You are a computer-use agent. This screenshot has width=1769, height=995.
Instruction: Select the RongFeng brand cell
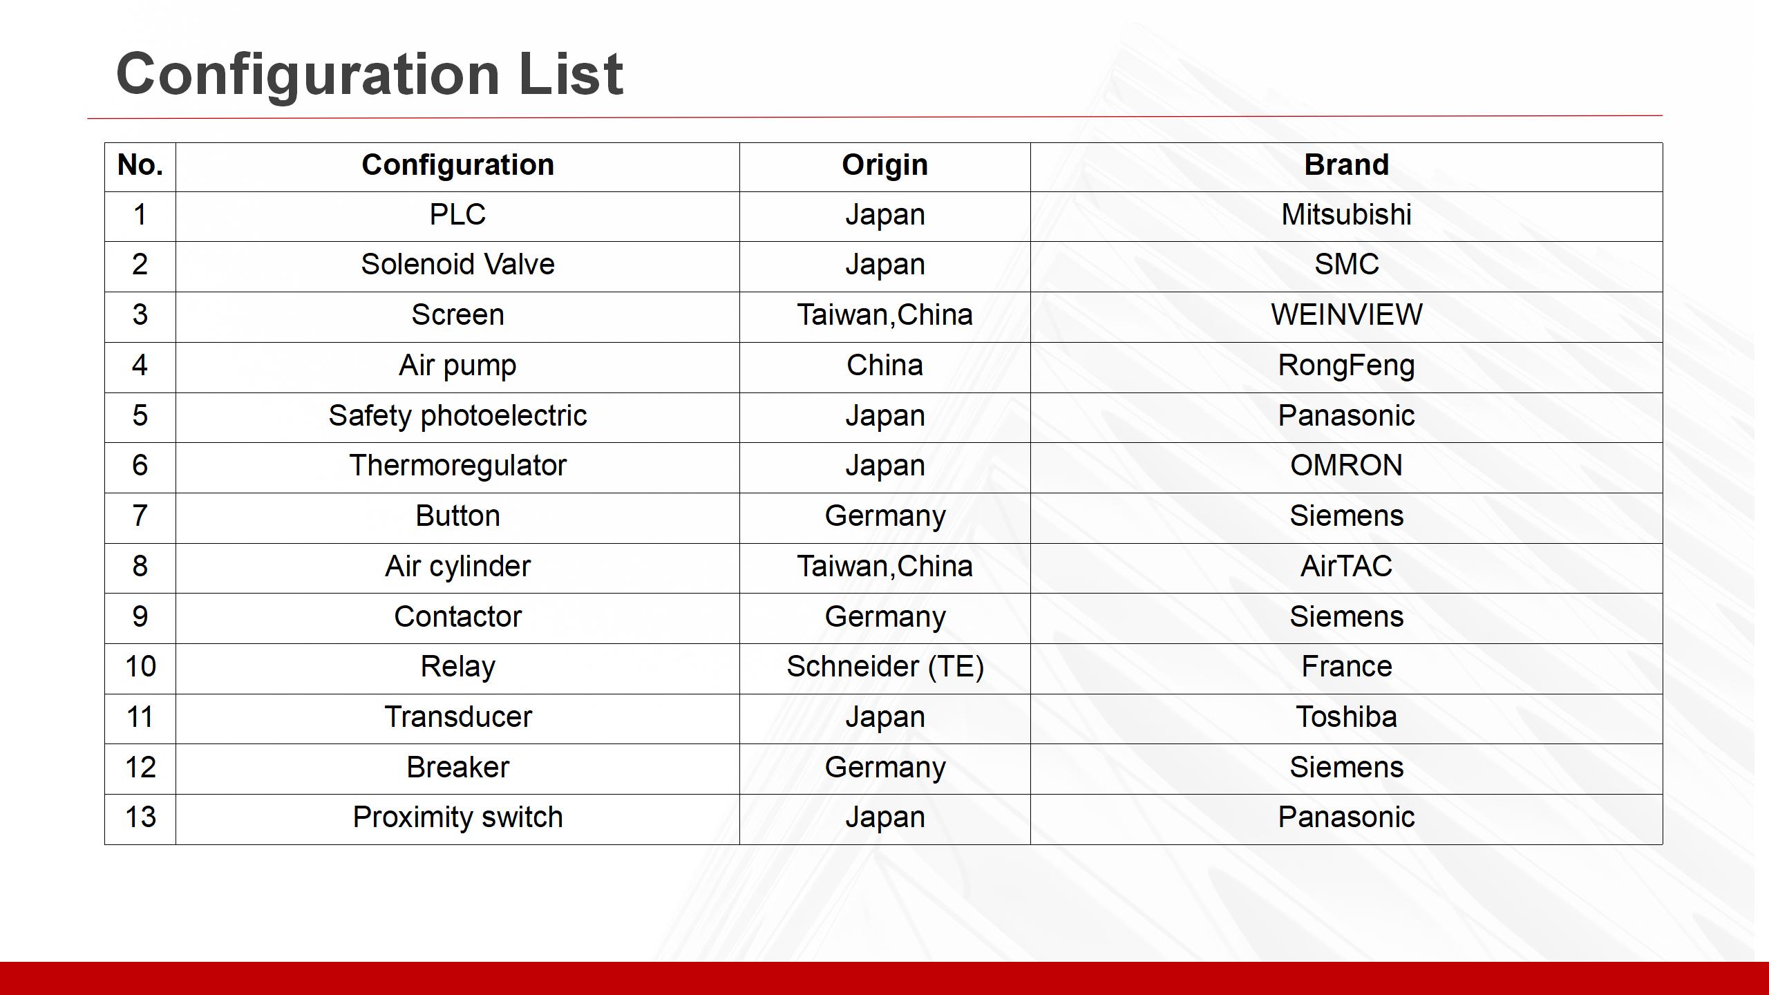1346,366
